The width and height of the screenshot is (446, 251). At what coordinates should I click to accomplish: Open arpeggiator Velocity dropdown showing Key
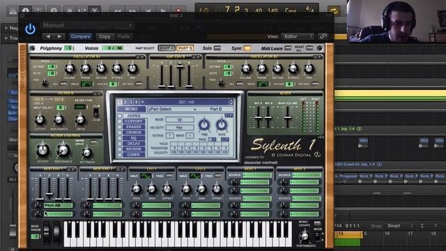180,127
